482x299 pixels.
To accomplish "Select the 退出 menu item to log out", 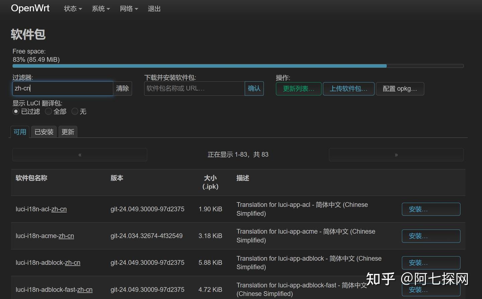I will click(x=154, y=9).
